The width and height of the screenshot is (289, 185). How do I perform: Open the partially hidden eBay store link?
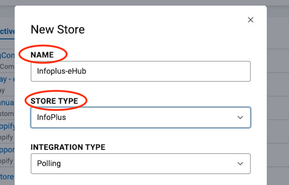(7, 79)
